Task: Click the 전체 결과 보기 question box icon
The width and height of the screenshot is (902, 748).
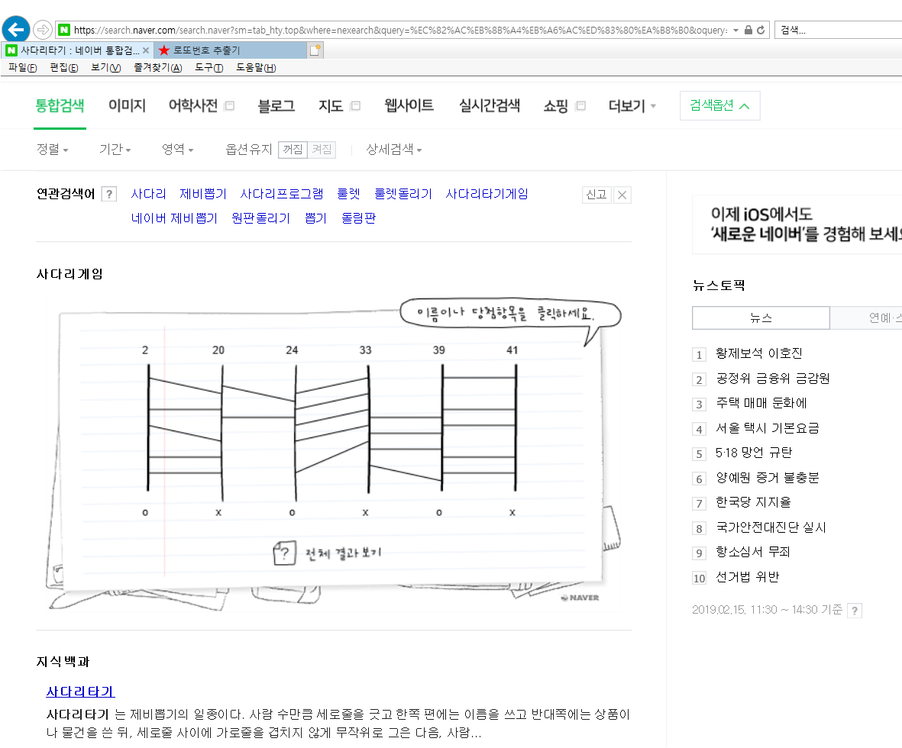Action: (x=284, y=553)
